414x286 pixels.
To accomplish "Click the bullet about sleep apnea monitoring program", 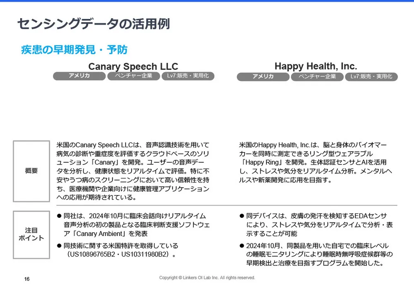I will coord(317,254).
